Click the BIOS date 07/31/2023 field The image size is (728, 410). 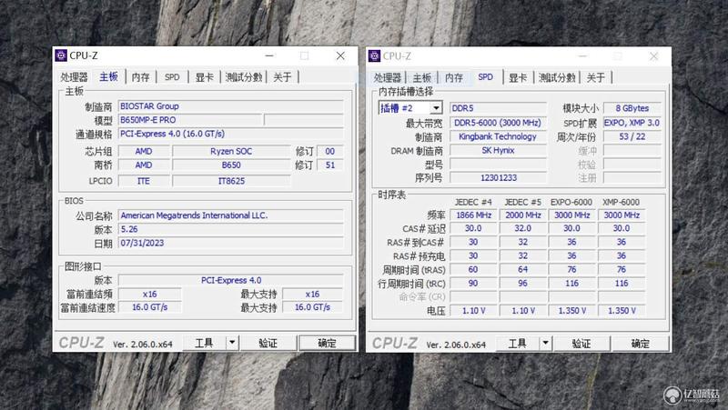coord(231,243)
